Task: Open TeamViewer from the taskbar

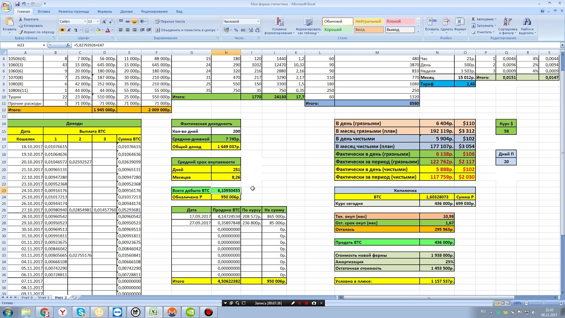Action: click(117, 313)
